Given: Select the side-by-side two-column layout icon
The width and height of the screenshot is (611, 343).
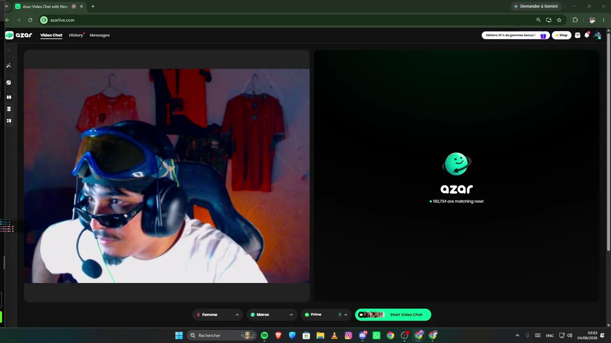Looking at the screenshot, I should click(9, 97).
